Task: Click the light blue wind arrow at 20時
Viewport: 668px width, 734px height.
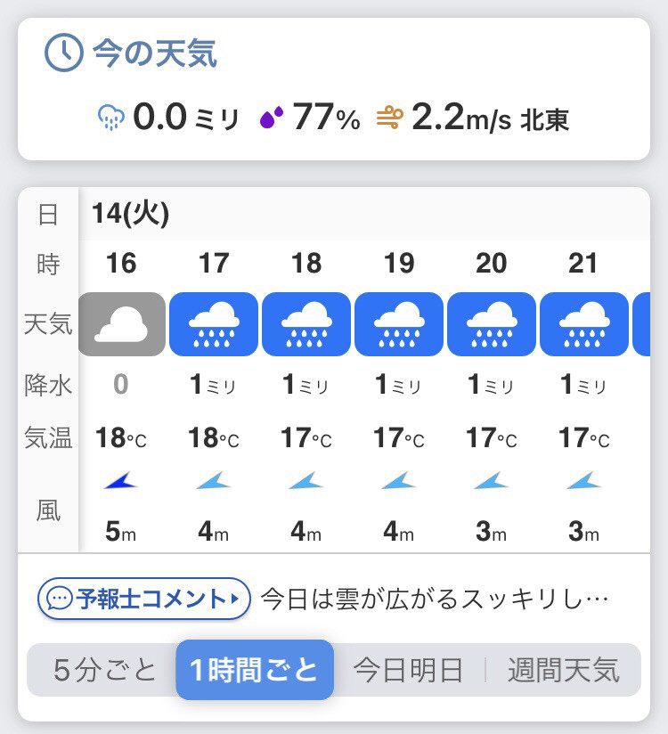Action: (x=491, y=481)
